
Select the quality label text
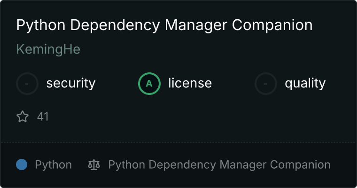[x=305, y=84]
